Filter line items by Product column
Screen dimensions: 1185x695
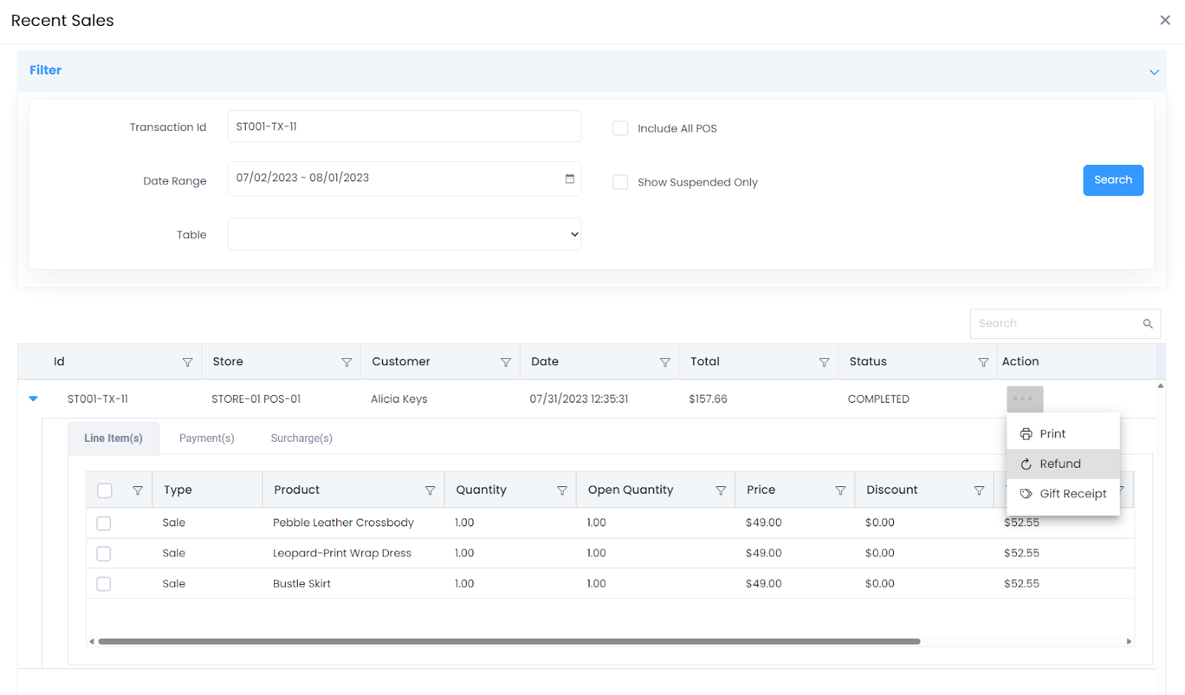(x=430, y=491)
